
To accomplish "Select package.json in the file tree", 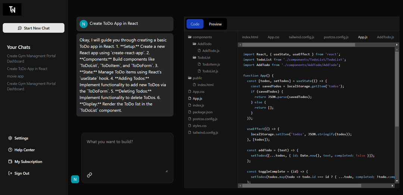I will coord(200,112).
